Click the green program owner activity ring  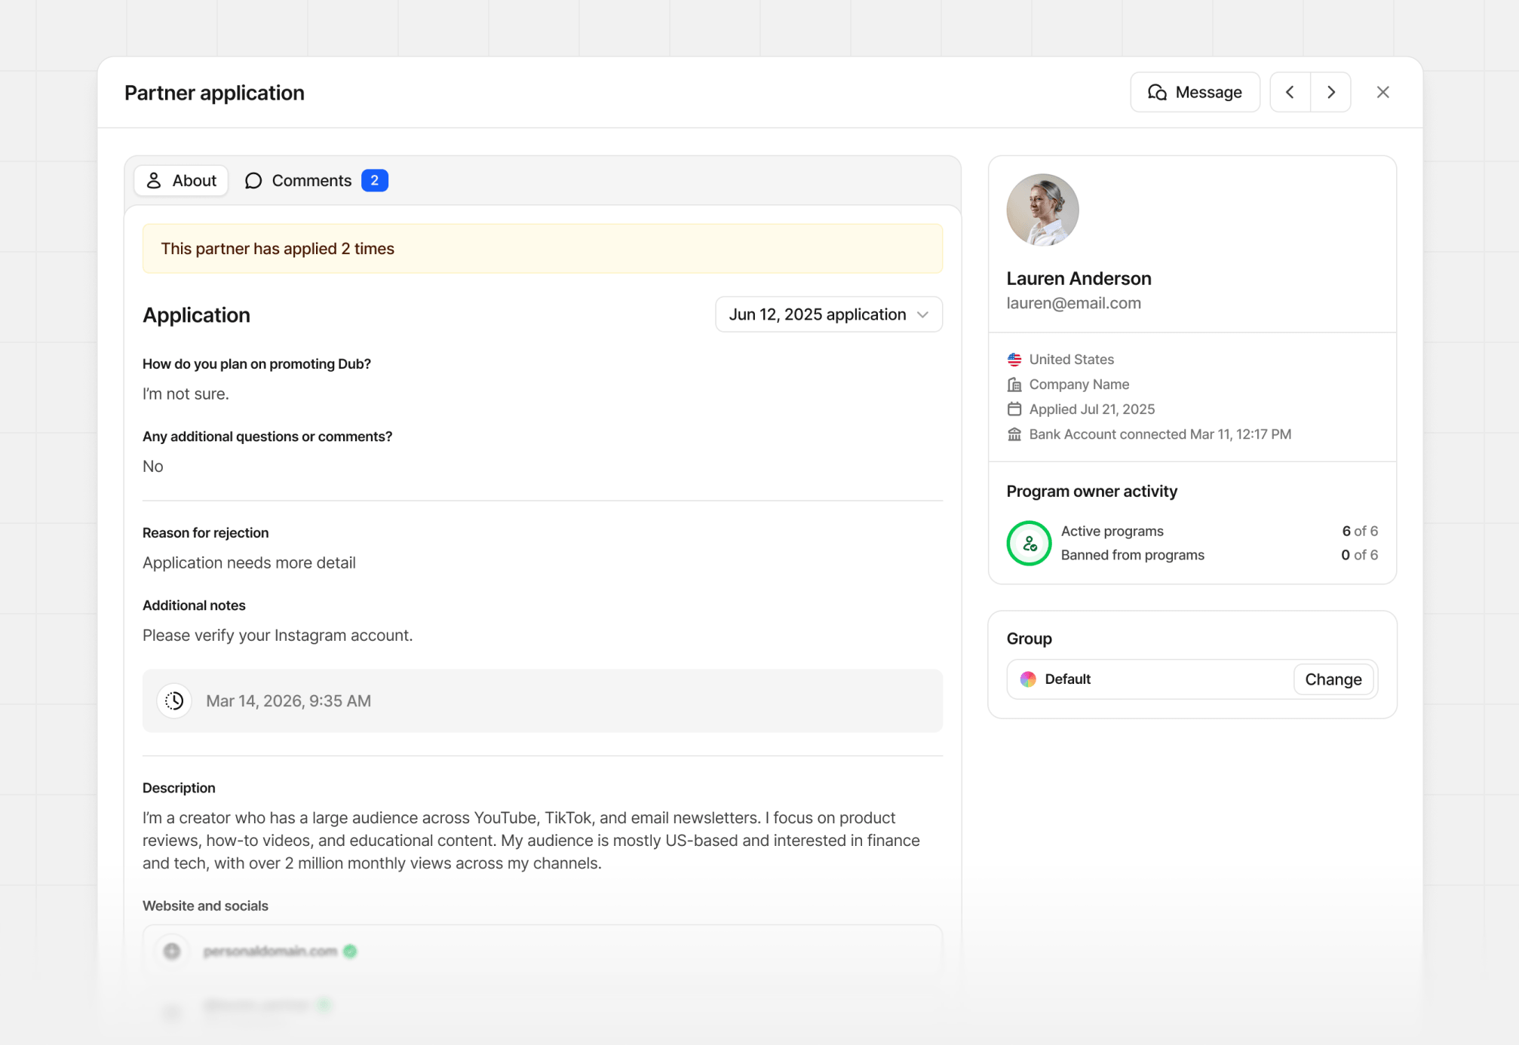tap(1029, 543)
